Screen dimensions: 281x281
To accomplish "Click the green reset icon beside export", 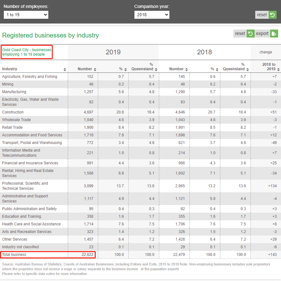I will 250,33.
